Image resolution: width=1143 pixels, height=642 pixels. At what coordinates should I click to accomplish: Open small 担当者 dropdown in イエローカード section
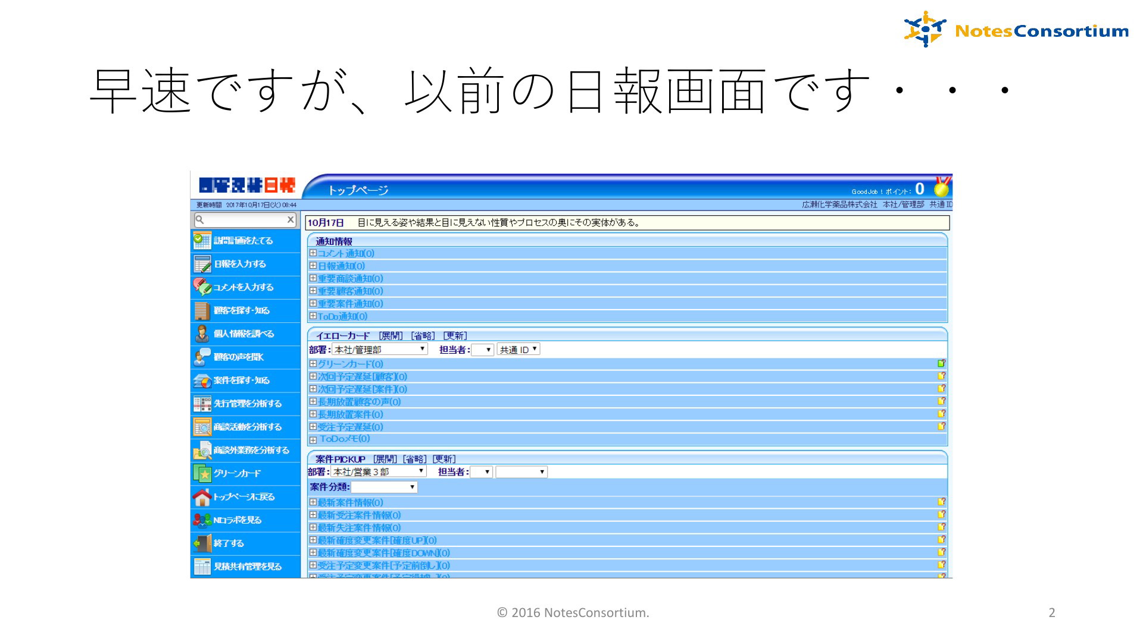[x=483, y=350]
